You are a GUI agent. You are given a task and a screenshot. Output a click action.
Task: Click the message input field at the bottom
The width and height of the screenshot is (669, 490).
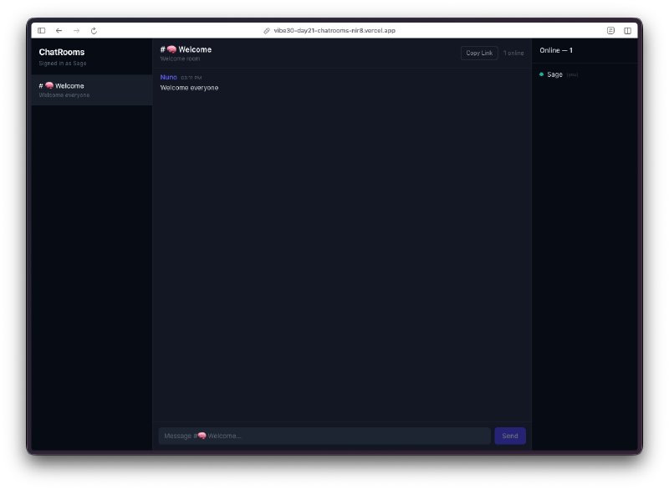[x=324, y=435]
